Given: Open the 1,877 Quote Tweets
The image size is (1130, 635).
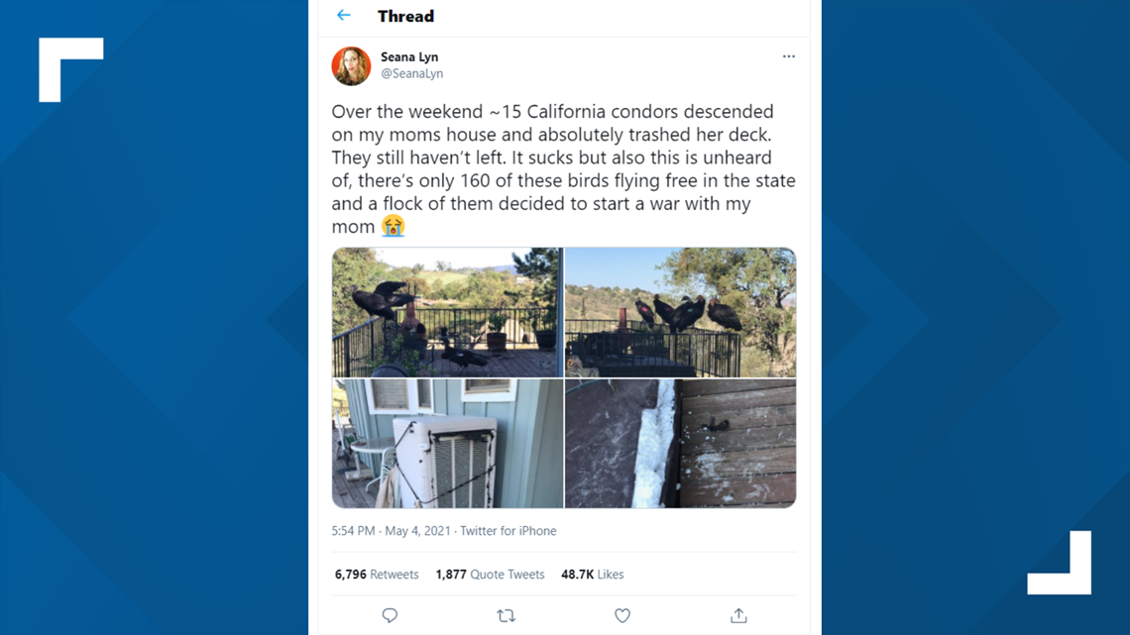Looking at the screenshot, I should click(490, 574).
